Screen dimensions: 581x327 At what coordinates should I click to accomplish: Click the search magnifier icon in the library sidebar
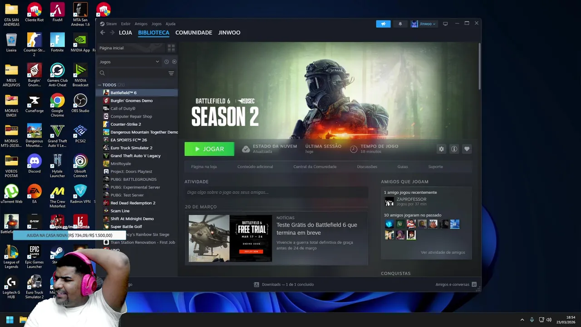[x=102, y=73]
